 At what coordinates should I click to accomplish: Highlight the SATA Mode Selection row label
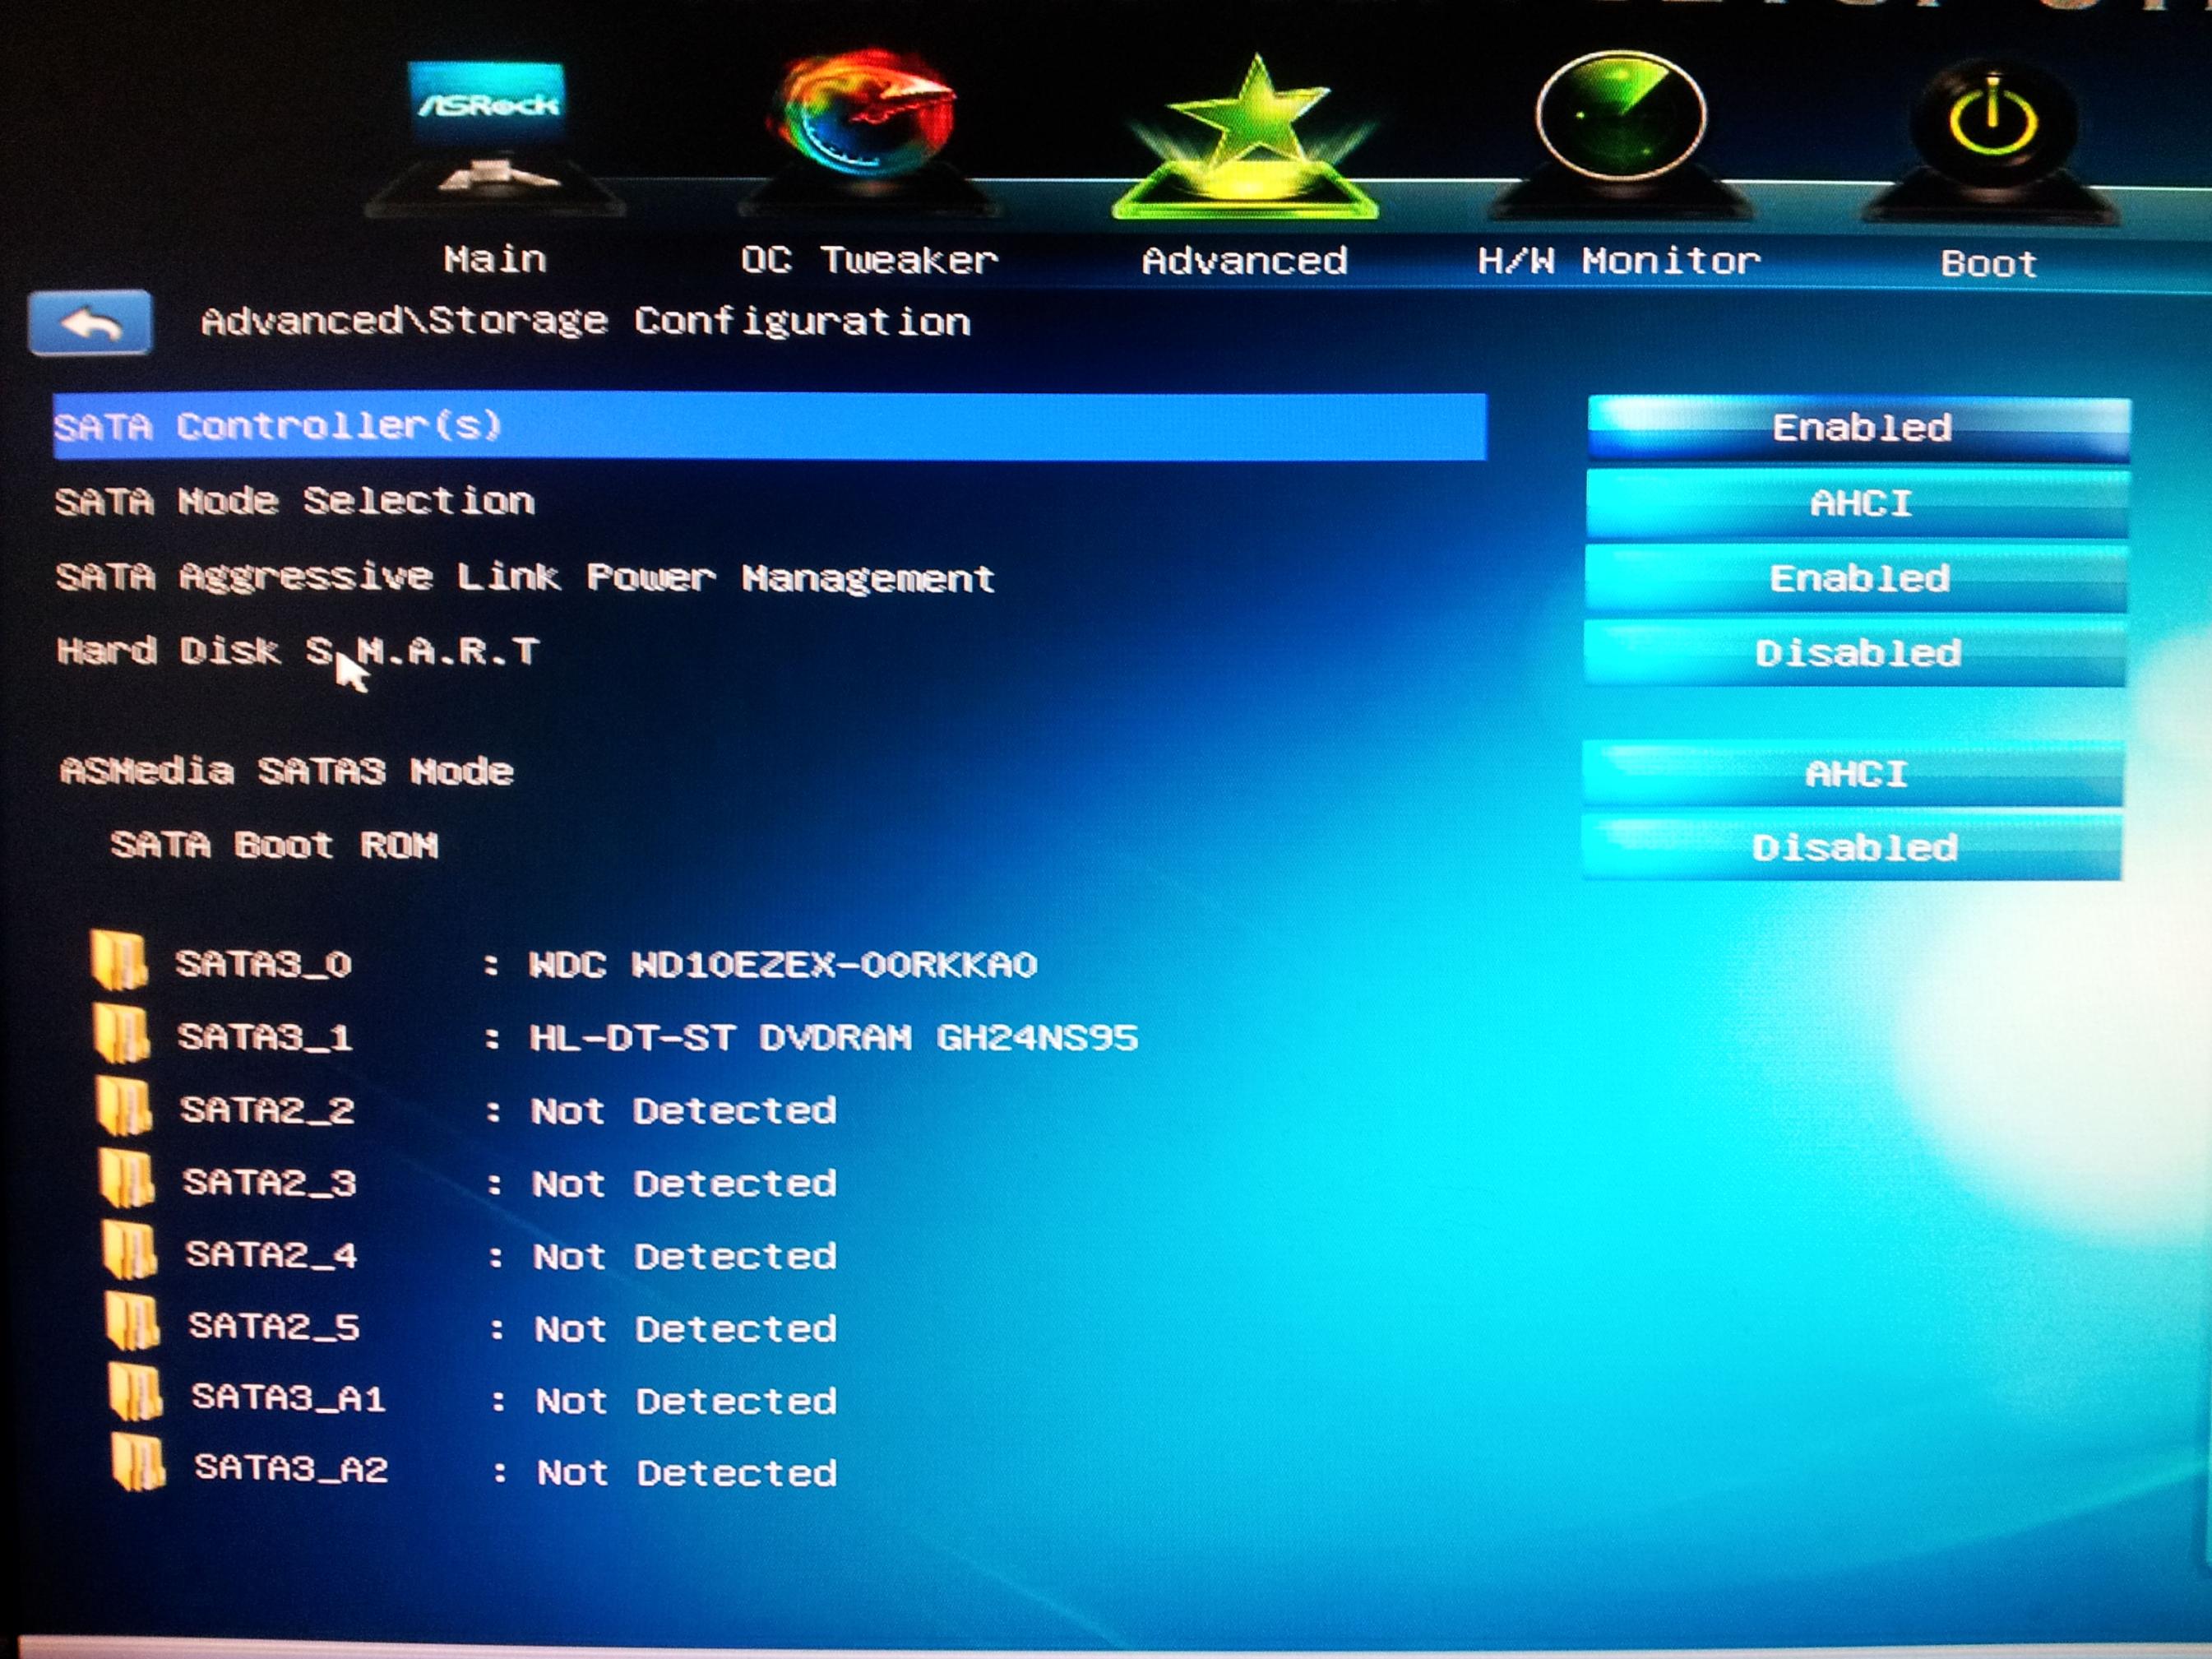[295, 501]
